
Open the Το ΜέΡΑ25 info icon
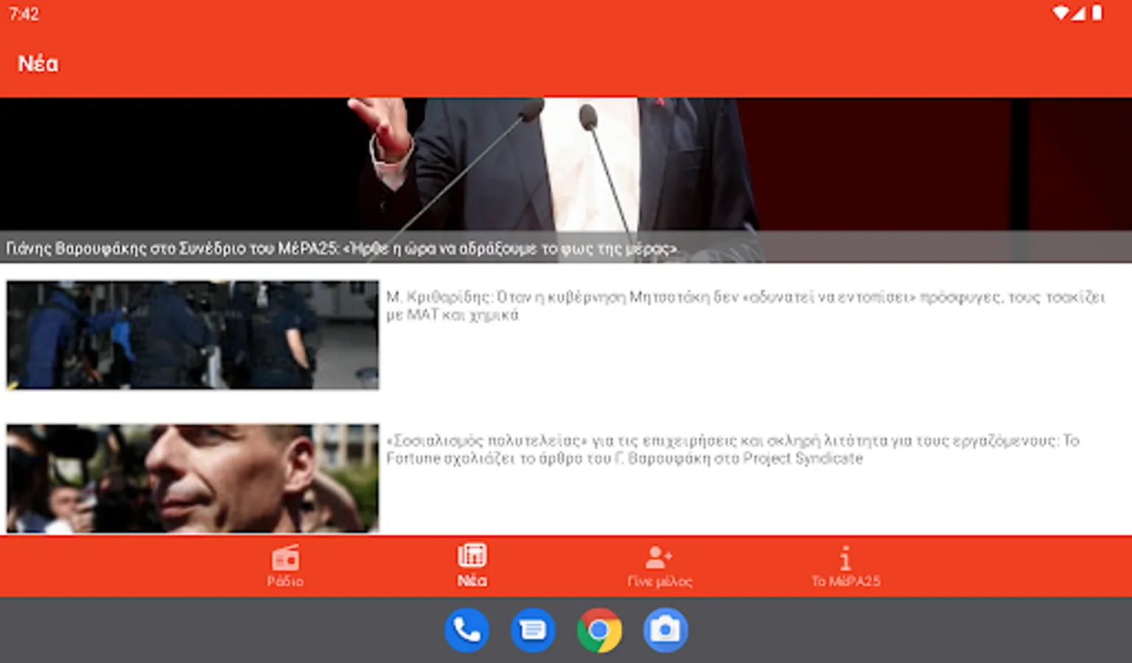click(x=845, y=558)
